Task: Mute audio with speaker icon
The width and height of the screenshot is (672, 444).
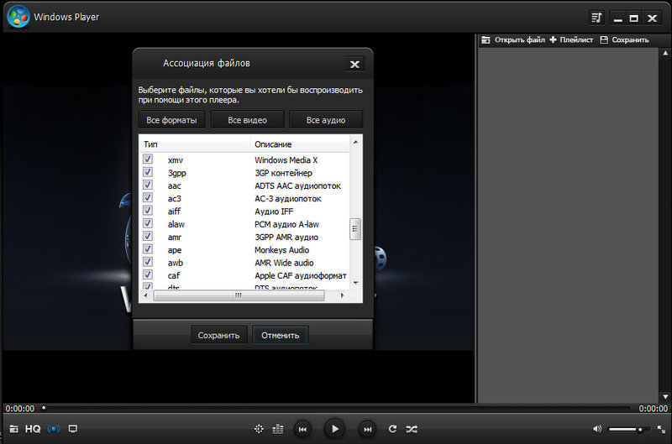Action: (597, 429)
